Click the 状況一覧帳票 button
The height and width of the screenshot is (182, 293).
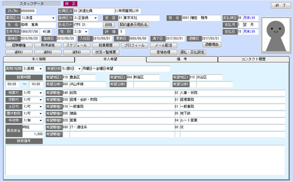(x=106, y=52)
